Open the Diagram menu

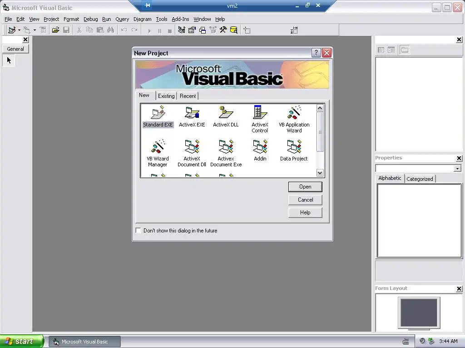click(142, 19)
